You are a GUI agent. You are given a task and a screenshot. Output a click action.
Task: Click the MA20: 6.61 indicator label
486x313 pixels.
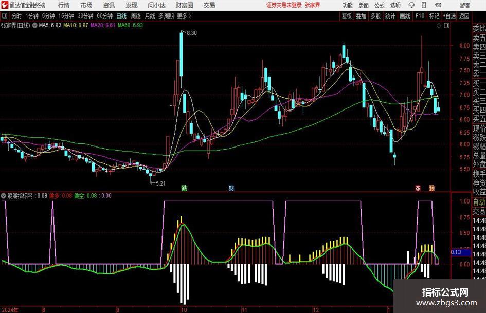[x=103, y=25]
